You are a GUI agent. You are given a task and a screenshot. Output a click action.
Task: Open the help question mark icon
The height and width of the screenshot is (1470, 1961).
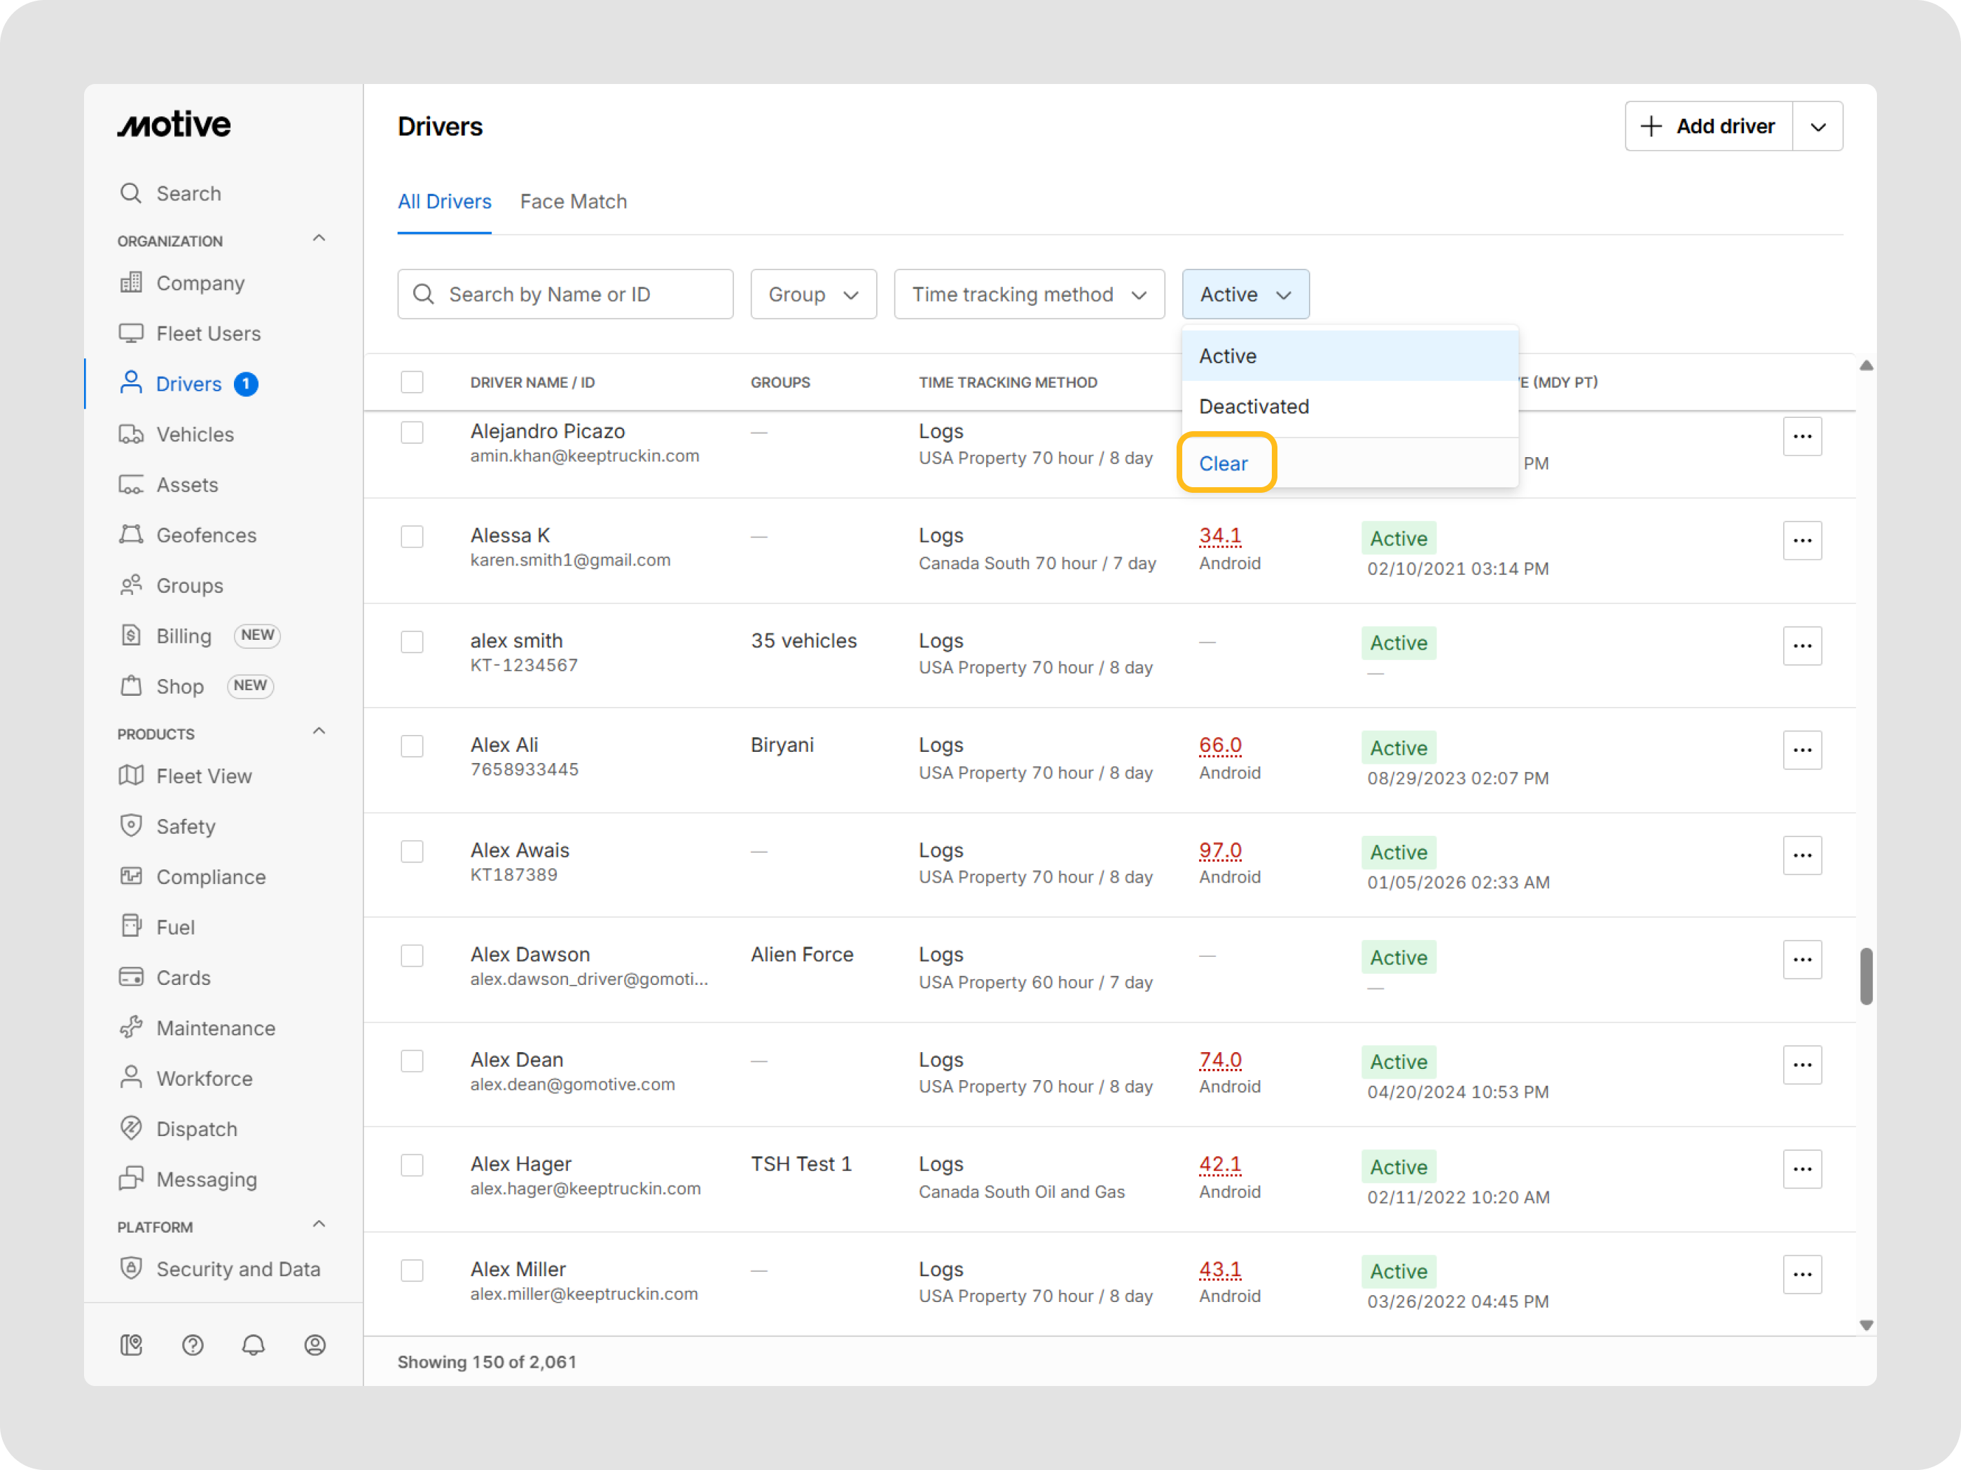pos(193,1345)
